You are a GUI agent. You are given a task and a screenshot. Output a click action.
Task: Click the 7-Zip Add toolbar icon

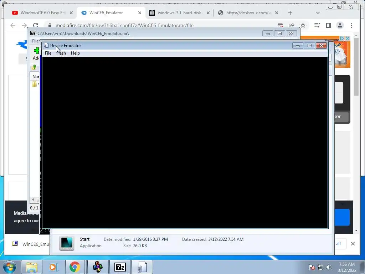36,50
